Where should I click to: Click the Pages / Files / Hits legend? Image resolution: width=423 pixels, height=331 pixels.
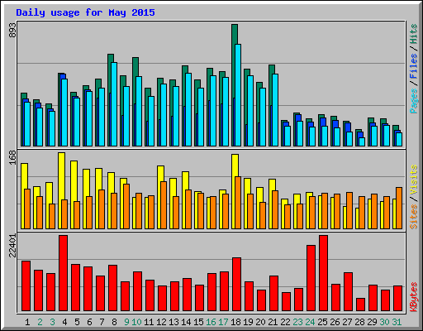[413, 69]
